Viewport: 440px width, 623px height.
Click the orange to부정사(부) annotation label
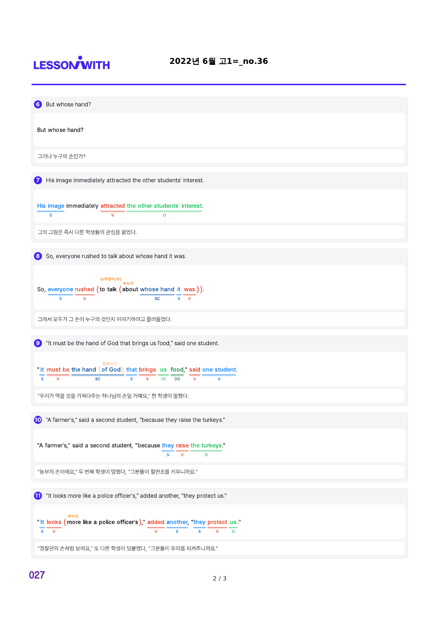[111, 279]
